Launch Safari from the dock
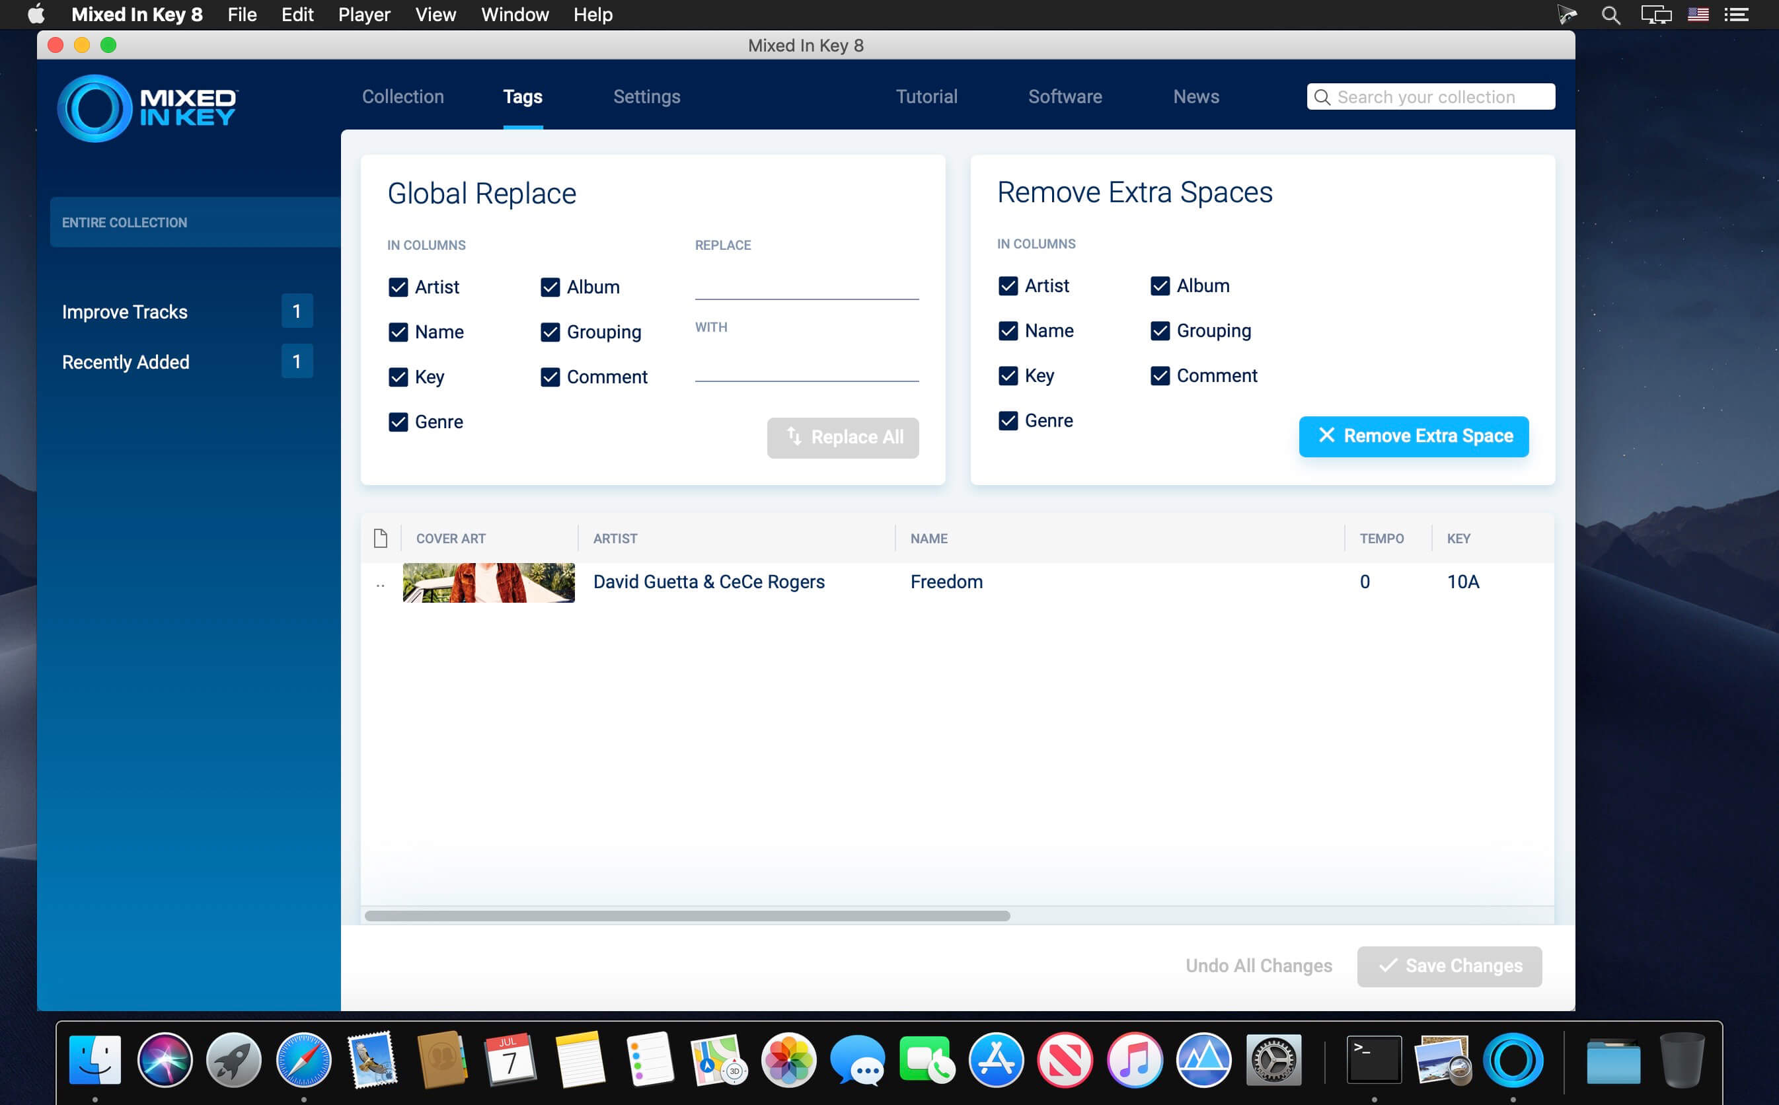Image resolution: width=1779 pixels, height=1105 pixels. pyautogui.click(x=303, y=1061)
